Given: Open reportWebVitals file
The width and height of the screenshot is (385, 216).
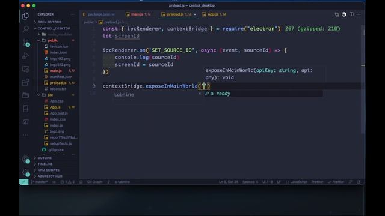Looking at the screenshot, I should pyautogui.click(x=63, y=137).
